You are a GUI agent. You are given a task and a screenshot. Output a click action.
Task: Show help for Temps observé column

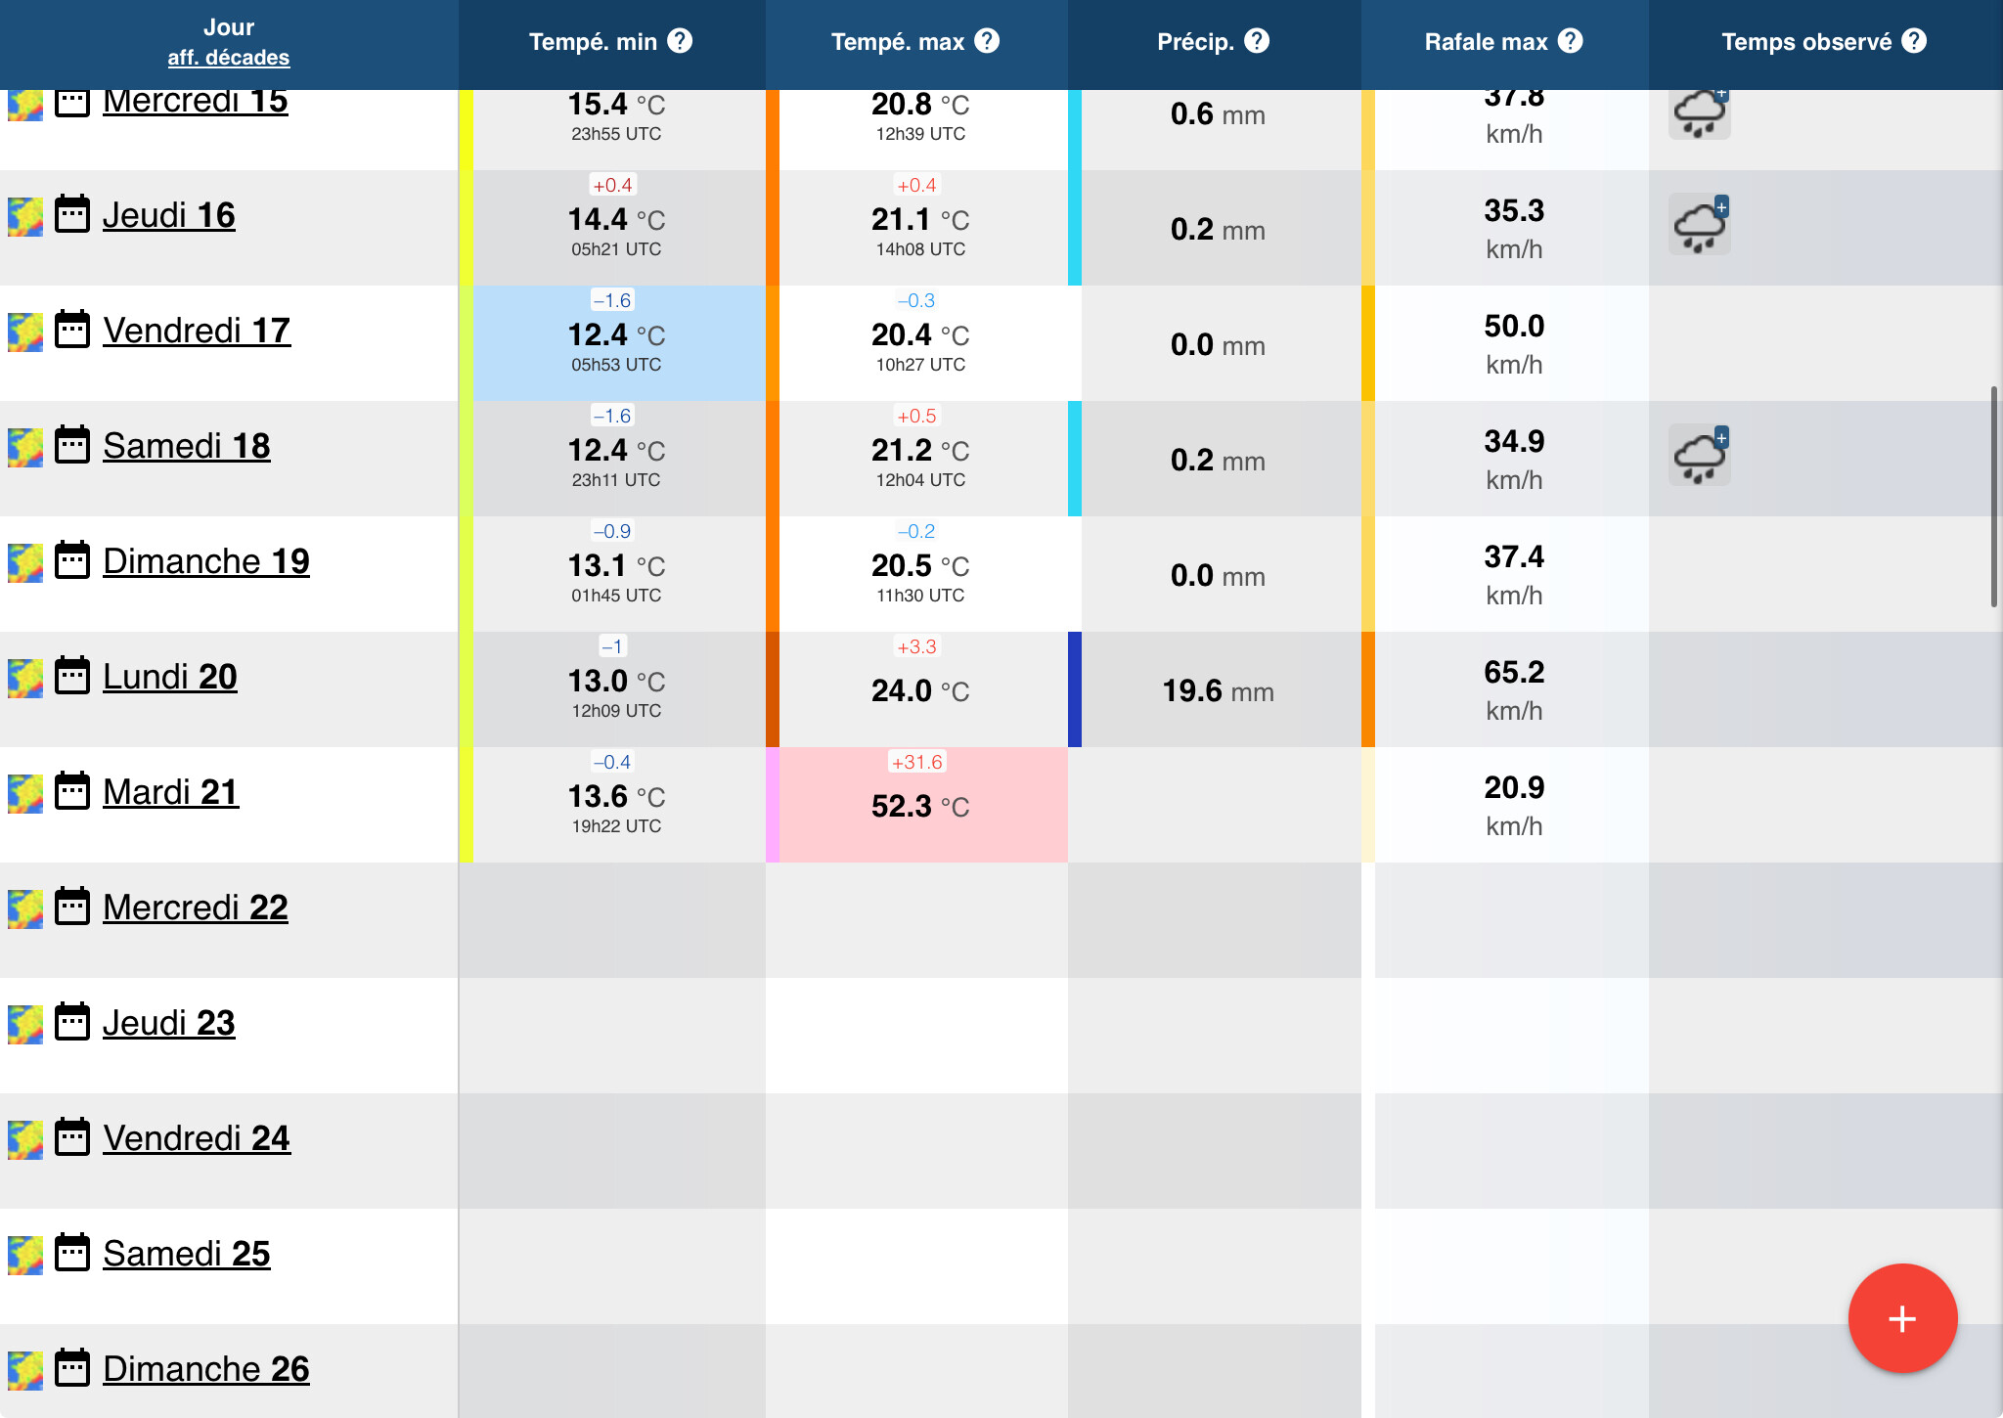(x=1914, y=41)
